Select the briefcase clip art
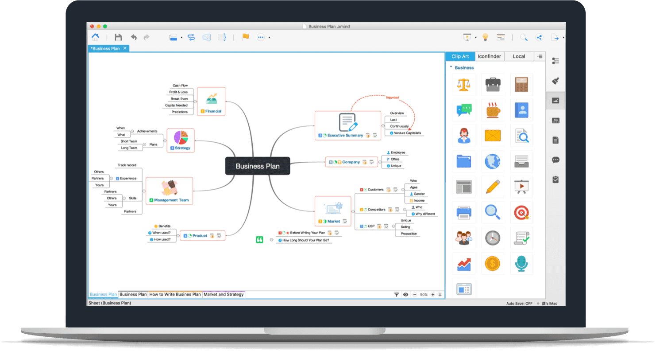 point(493,84)
